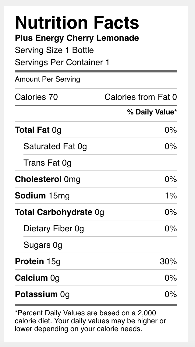This screenshot has height=347, width=195.
Task: Tap the Amount Per Serving label
Action: pos(48,79)
